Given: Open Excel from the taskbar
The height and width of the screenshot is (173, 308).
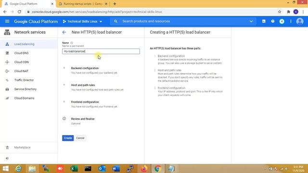Looking at the screenshot, I should tap(74, 169).
